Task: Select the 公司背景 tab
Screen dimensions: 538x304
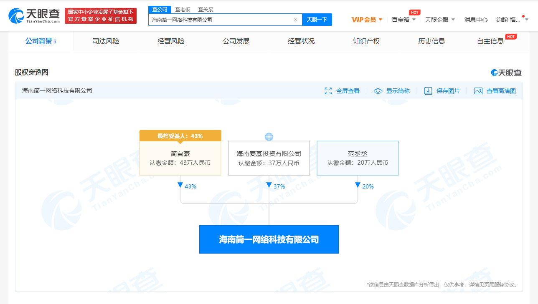Action: (x=41, y=41)
